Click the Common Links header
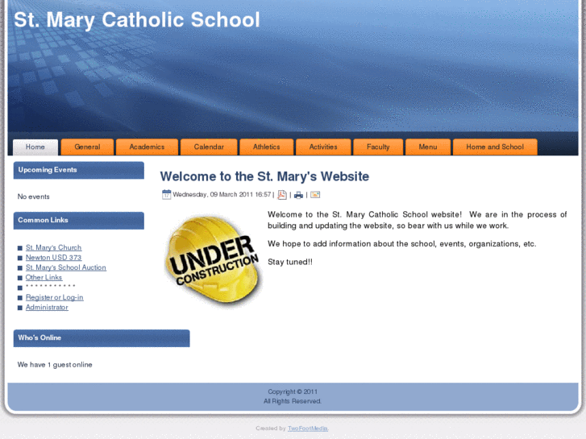 79,221
